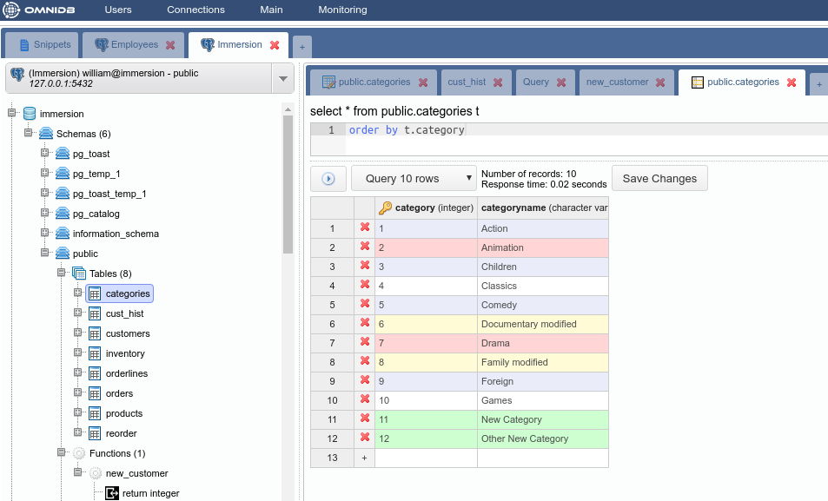Add a new connection tab with plus
Screen dimensions: 828x501
click(x=302, y=47)
